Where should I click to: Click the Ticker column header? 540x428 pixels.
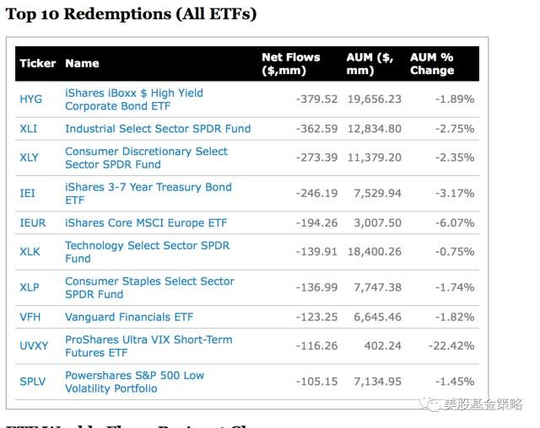(x=37, y=63)
